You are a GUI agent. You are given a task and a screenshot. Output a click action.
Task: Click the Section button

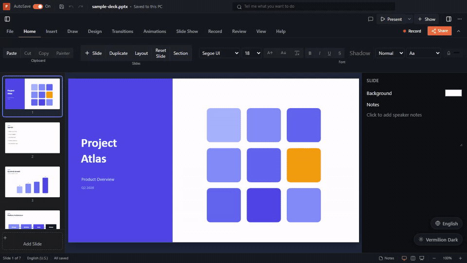[x=180, y=53]
